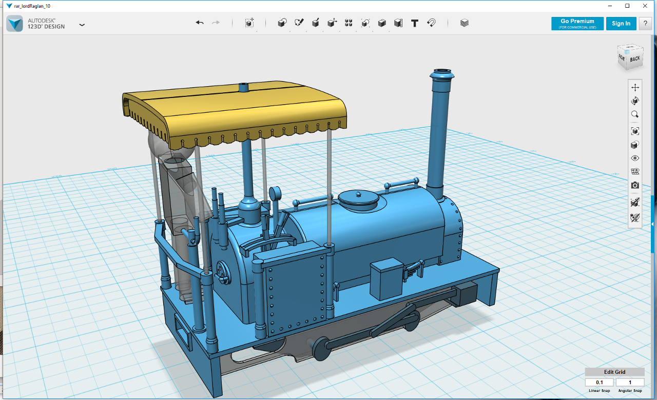This screenshot has width=657, height=400.
Task: Click the Linear Snap value field
Action: point(600,382)
